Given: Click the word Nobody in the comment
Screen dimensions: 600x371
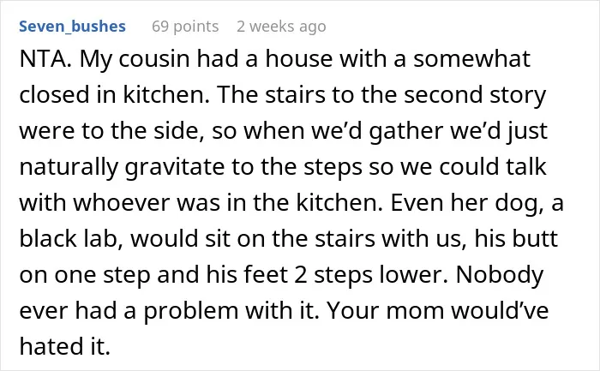Looking at the screenshot, I should point(500,275).
